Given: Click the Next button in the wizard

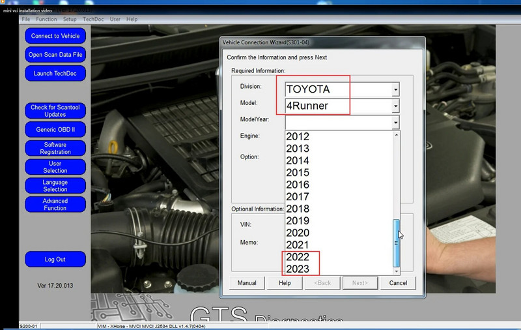Looking at the screenshot, I should point(360,283).
